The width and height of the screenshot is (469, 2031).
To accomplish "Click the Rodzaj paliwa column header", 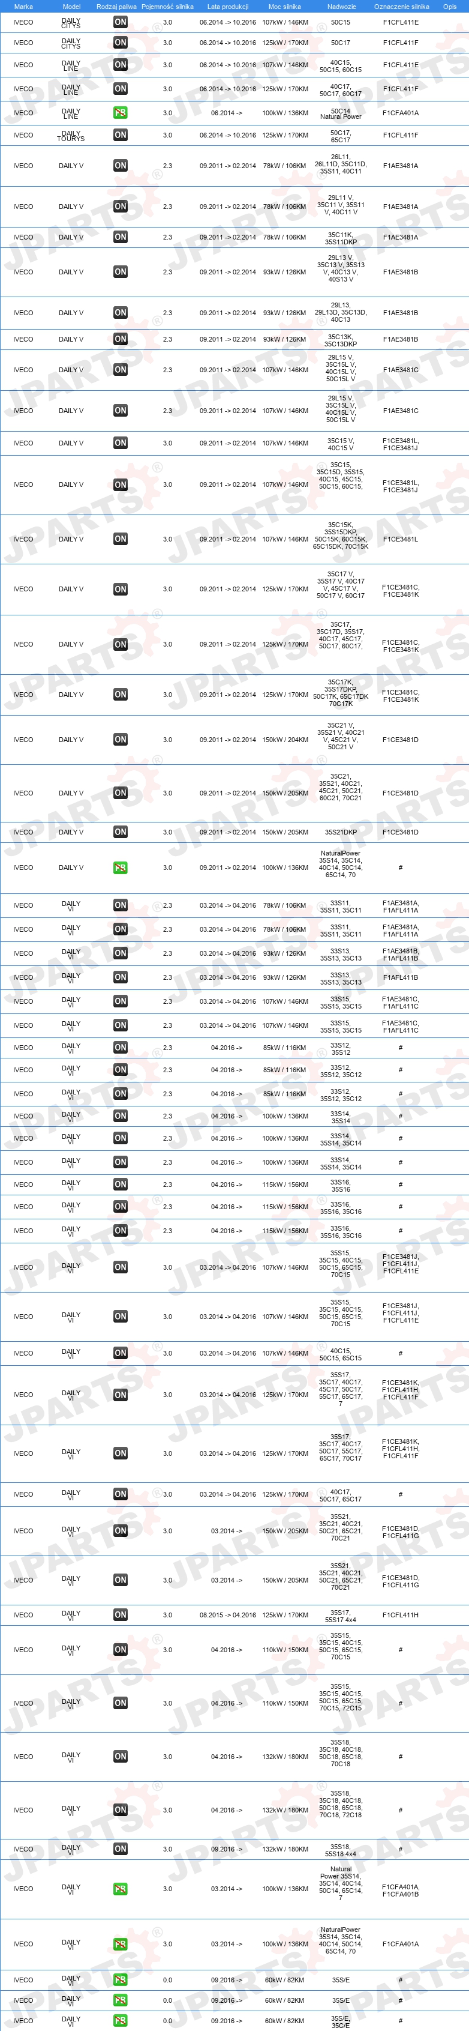I will coord(116,7).
